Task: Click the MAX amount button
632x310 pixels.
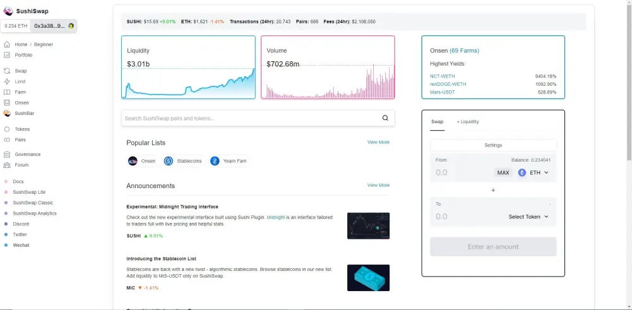Action: point(503,172)
